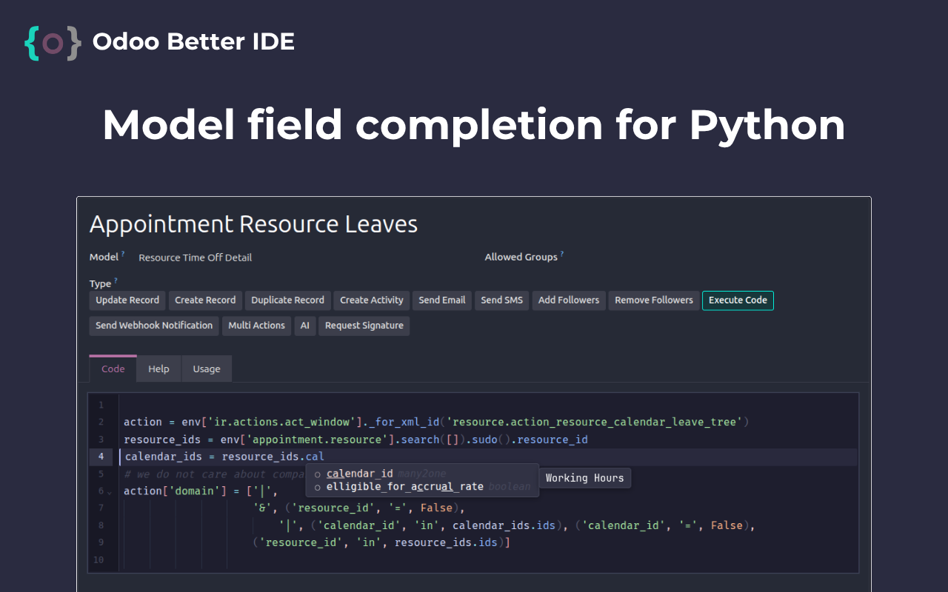Click 'calendar_ids.ids' on line 8
The image size is (948, 592).
click(504, 525)
